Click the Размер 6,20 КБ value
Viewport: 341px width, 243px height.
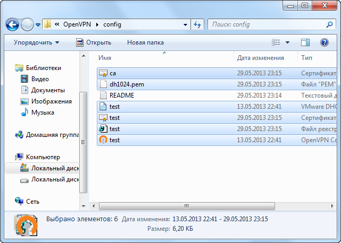click(x=182, y=229)
